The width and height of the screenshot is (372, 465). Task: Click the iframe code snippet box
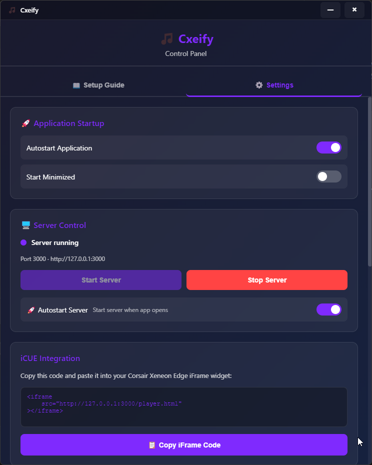tap(183, 406)
